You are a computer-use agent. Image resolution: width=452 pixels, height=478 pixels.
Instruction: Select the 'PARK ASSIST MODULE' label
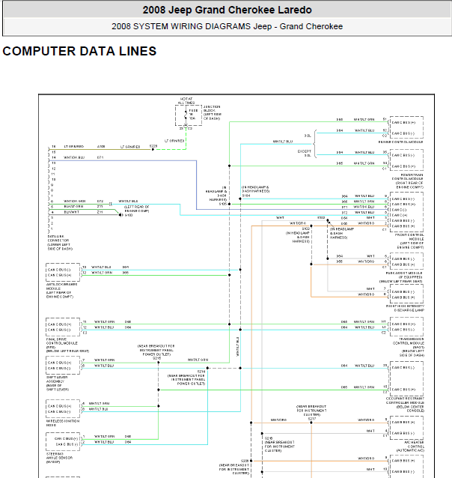(x=404, y=273)
